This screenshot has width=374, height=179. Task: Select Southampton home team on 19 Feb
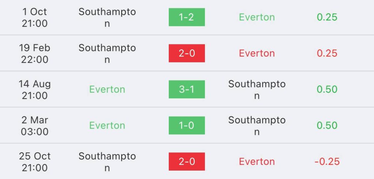coord(107,54)
